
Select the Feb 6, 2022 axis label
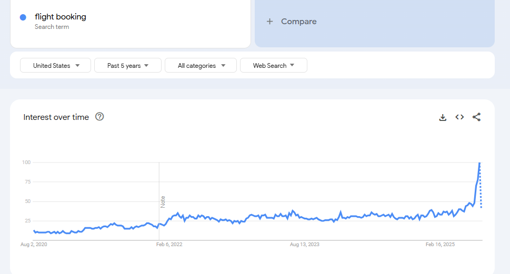pos(169,245)
